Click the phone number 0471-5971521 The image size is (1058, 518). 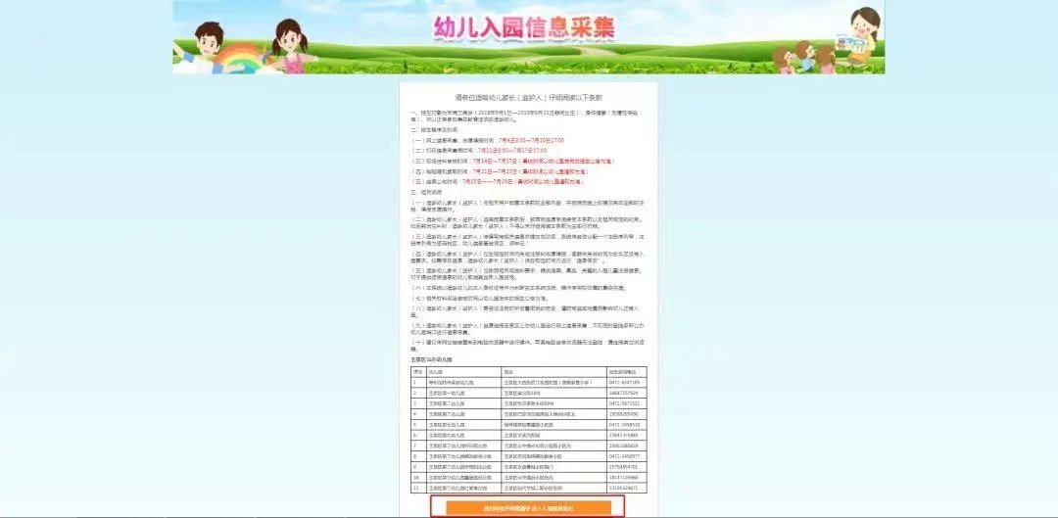click(625, 403)
